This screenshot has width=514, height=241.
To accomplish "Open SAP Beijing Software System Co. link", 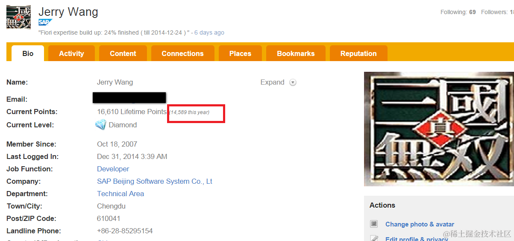I will coord(155,181).
